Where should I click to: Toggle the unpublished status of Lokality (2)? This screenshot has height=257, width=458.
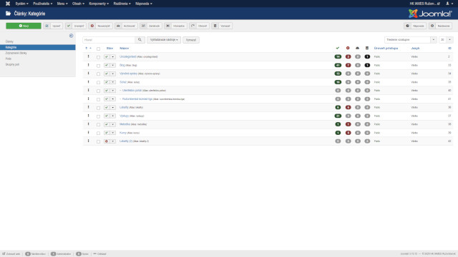pos(107,141)
